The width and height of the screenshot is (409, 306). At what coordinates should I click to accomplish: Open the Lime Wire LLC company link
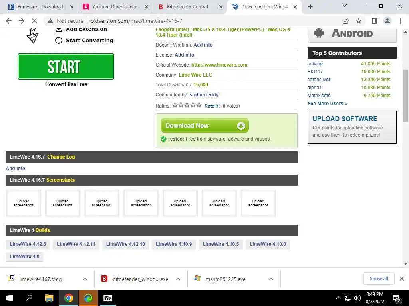point(195,75)
